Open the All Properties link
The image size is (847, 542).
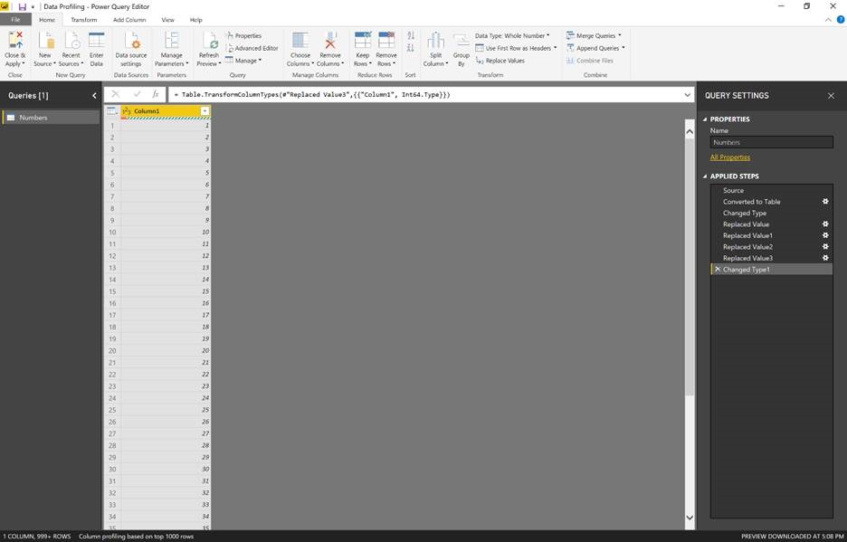pyautogui.click(x=729, y=157)
